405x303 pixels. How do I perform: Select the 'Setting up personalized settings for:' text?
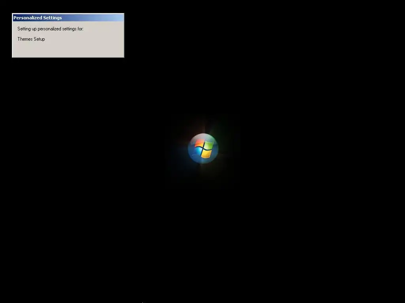[50, 29]
